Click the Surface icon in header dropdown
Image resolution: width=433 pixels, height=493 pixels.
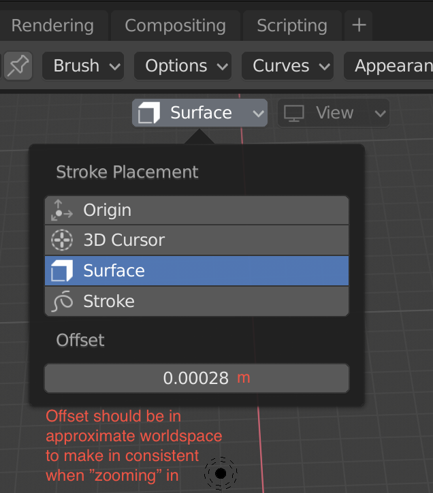149,112
